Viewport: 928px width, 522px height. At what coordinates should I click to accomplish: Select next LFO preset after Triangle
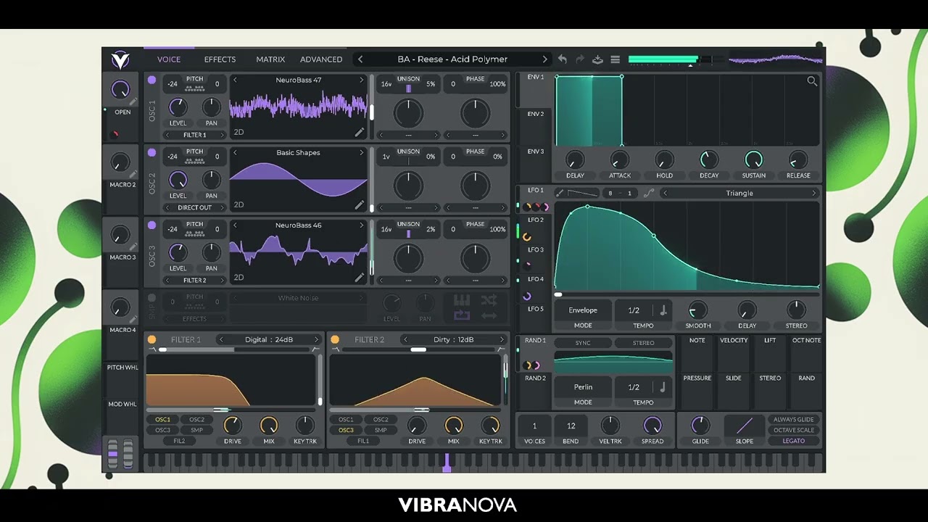coord(813,193)
